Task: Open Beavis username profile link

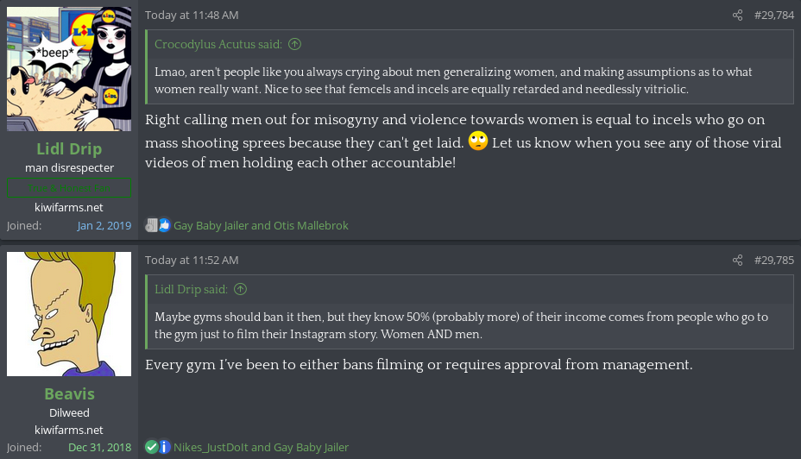Action: (x=69, y=393)
